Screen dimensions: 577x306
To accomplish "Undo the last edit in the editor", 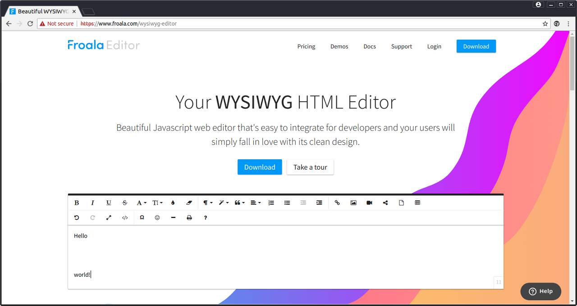I will pos(77,218).
